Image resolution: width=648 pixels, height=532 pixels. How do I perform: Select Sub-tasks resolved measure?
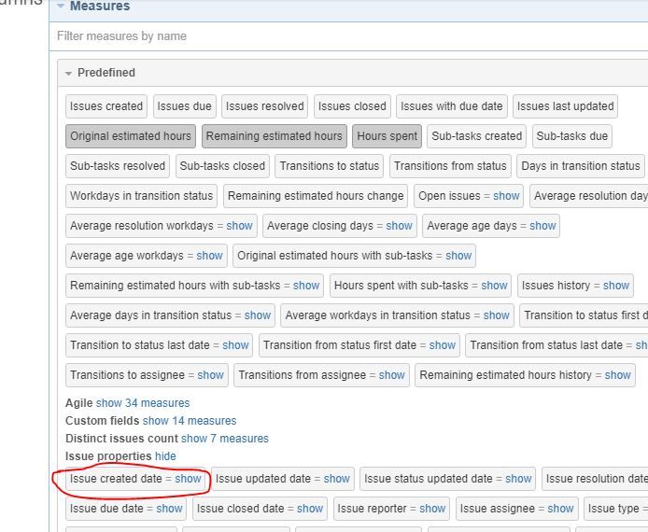tap(118, 165)
